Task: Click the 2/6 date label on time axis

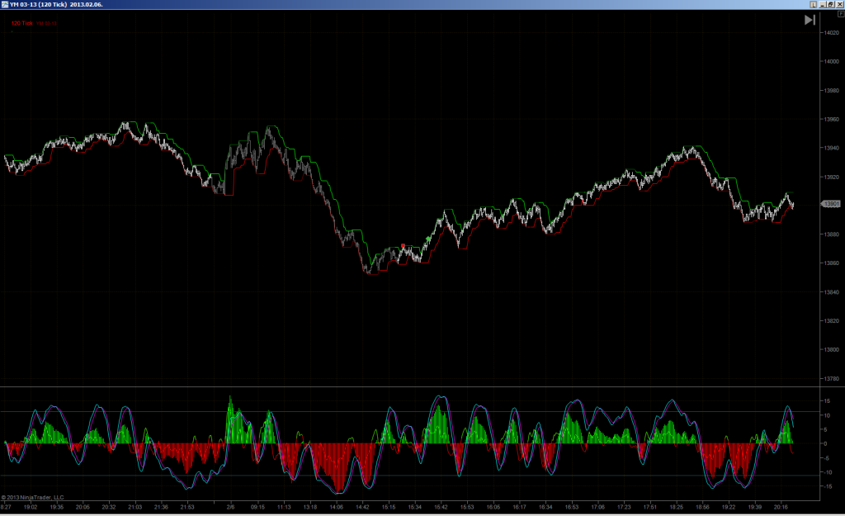Action: 231,507
